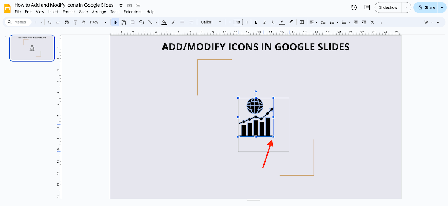Open the Shape tool
This screenshot has width=448, height=206.
[x=142, y=22]
